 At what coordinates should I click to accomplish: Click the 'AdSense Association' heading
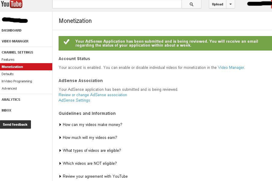(81, 81)
